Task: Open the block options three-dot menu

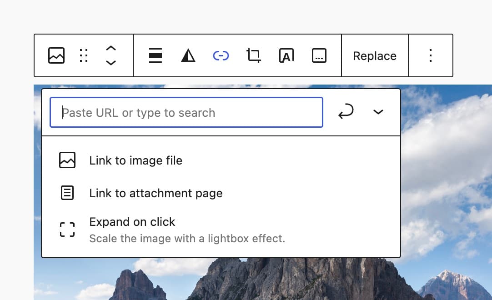Action: coord(431,55)
